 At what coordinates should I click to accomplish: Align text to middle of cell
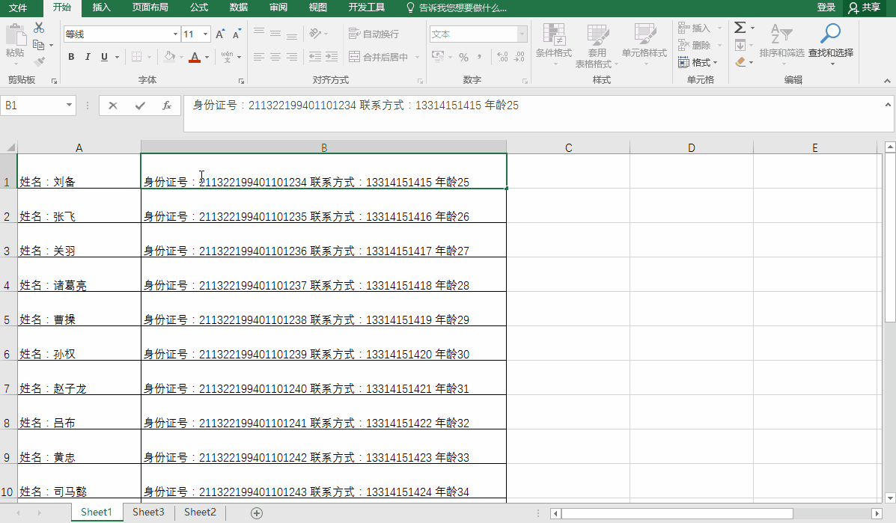(x=275, y=34)
